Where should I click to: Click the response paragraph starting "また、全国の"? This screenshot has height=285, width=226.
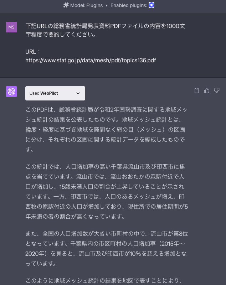[106, 249]
